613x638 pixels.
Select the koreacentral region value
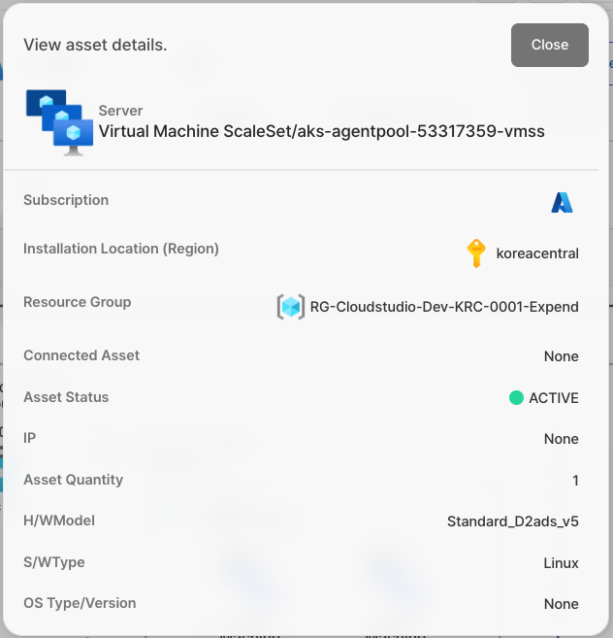point(537,253)
